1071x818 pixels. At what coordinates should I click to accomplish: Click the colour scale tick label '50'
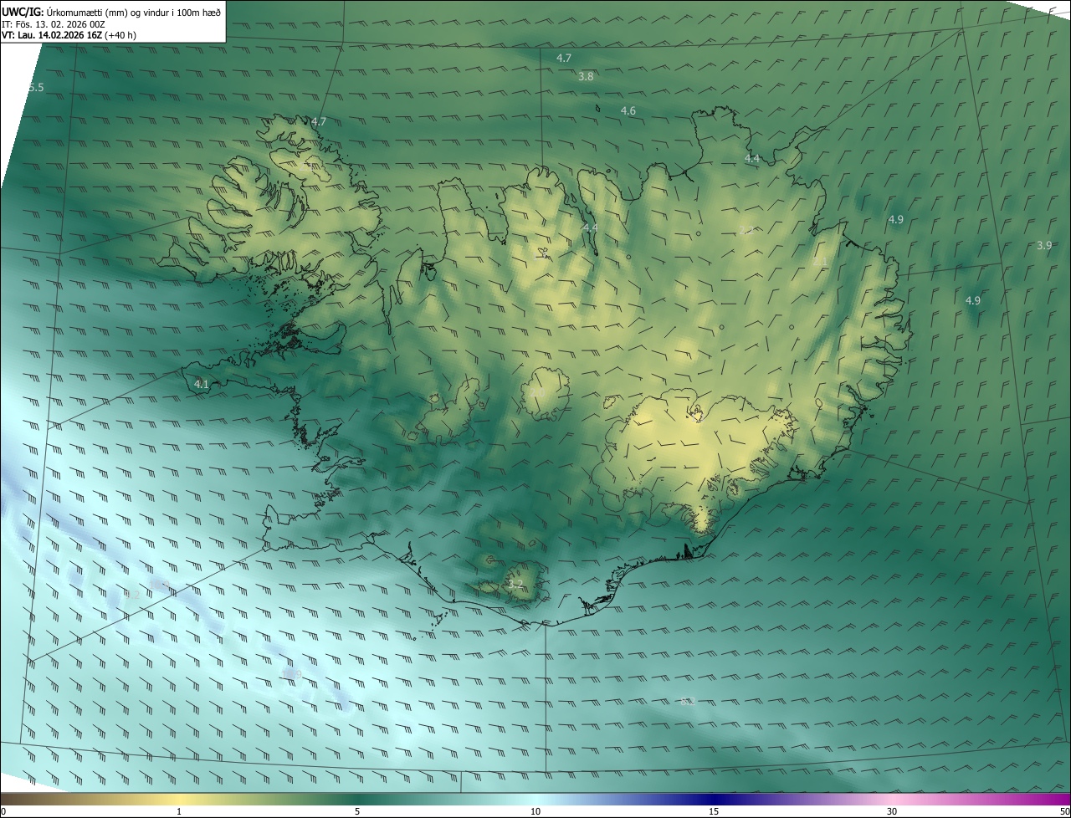click(x=1064, y=811)
